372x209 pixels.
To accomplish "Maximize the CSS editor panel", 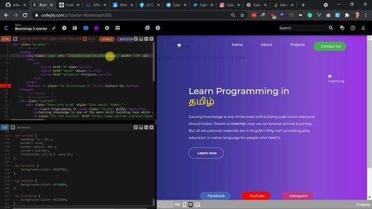I will pyautogui.click(x=151, y=128).
